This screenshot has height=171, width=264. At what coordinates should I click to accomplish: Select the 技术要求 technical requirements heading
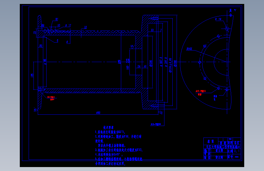pyautogui.click(x=108, y=127)
